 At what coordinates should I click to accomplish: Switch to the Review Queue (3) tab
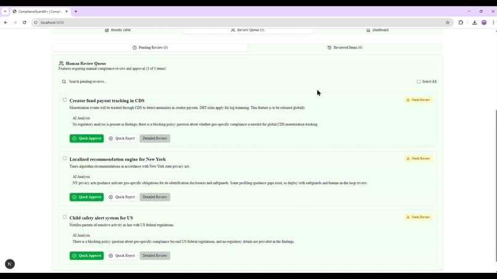tap(247, 30)
